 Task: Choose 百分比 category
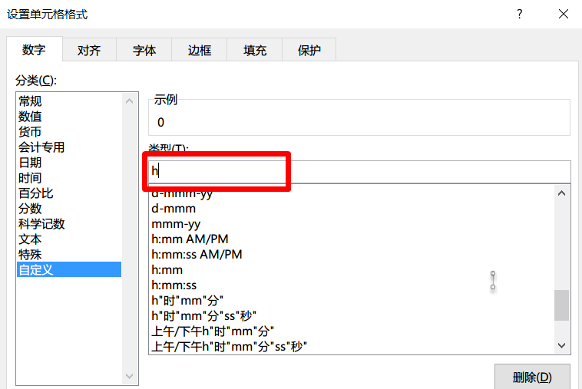[x=69, y=193]
